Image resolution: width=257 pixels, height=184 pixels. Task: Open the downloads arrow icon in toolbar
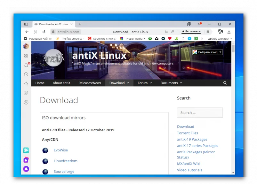229,32
